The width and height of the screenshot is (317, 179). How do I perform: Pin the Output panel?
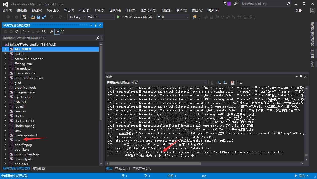pyautogui.click(x=301, y=77)
